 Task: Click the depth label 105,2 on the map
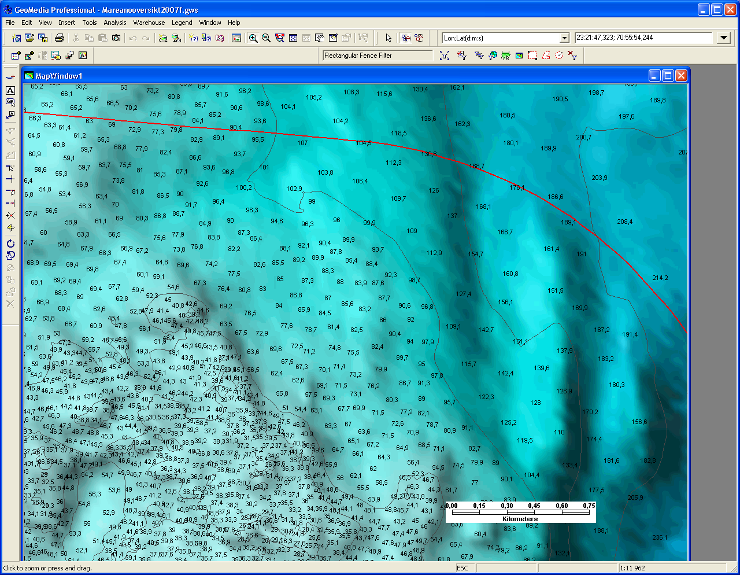pos(314,98)
